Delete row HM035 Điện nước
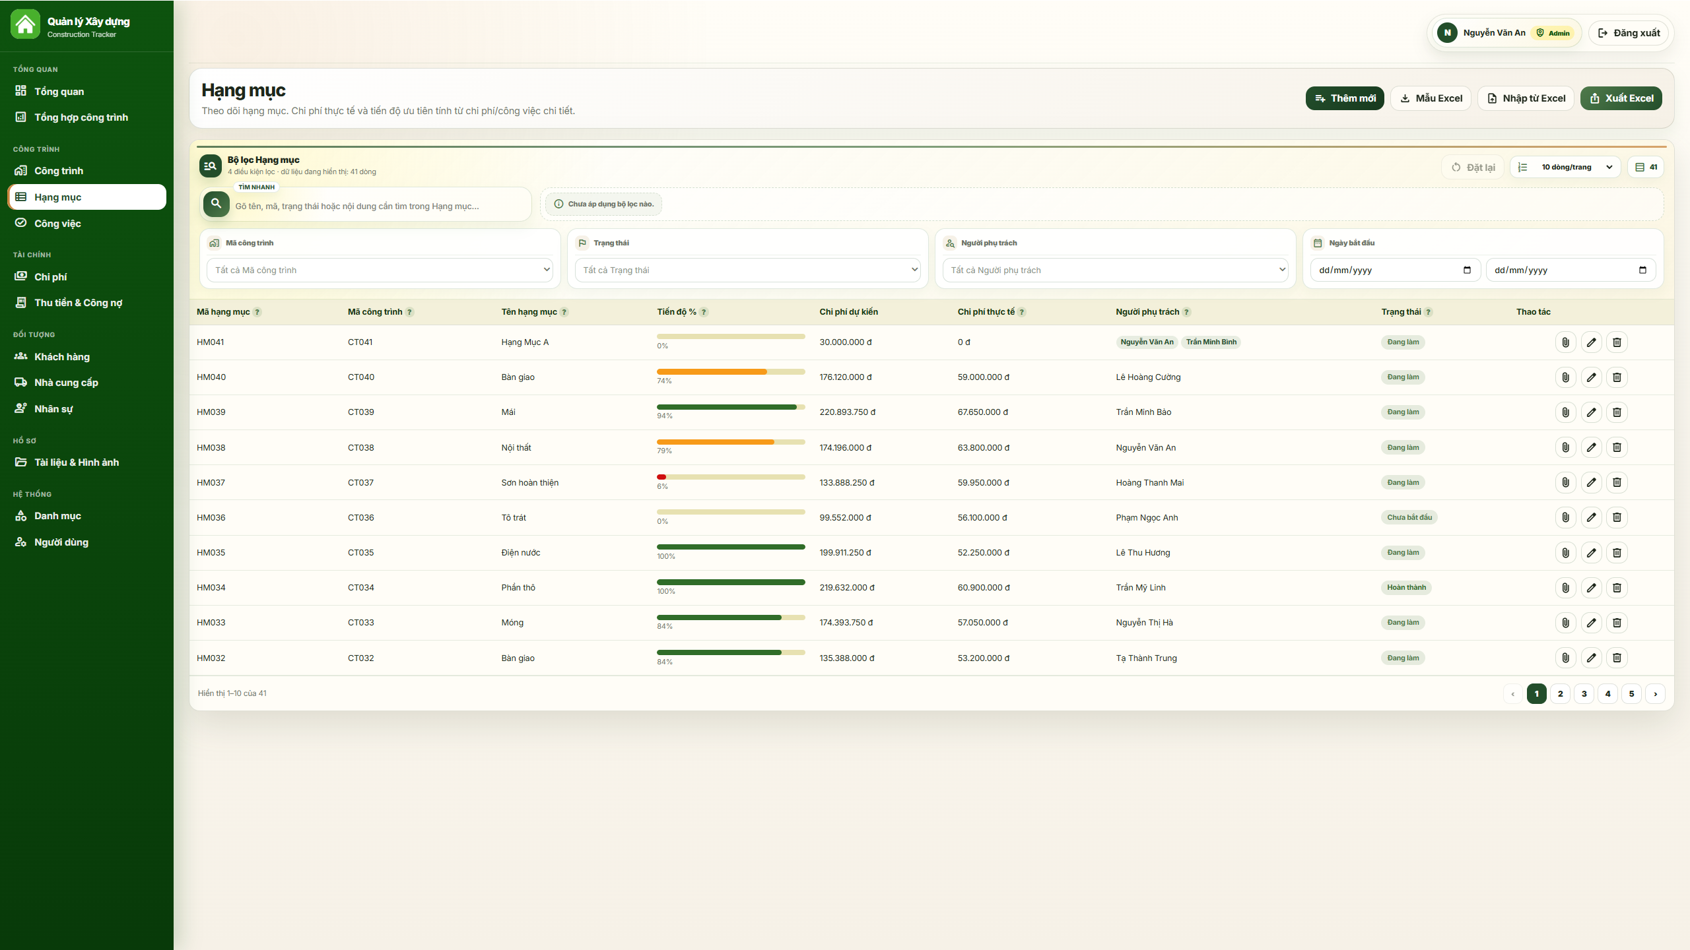 coord(1617,552)
